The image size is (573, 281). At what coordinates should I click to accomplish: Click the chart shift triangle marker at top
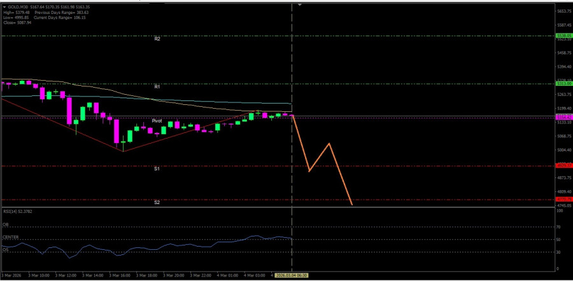point(300,4)
